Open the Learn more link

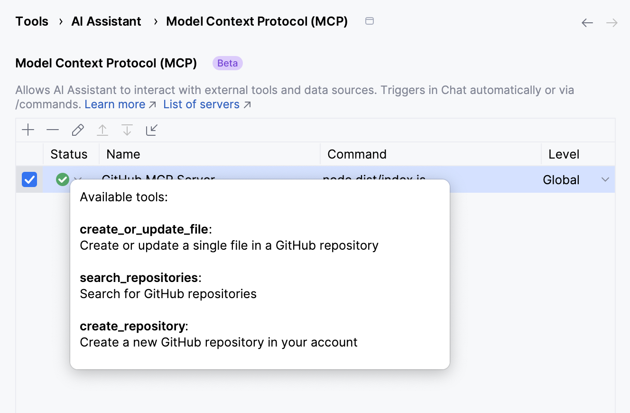[x=115, y=104]
